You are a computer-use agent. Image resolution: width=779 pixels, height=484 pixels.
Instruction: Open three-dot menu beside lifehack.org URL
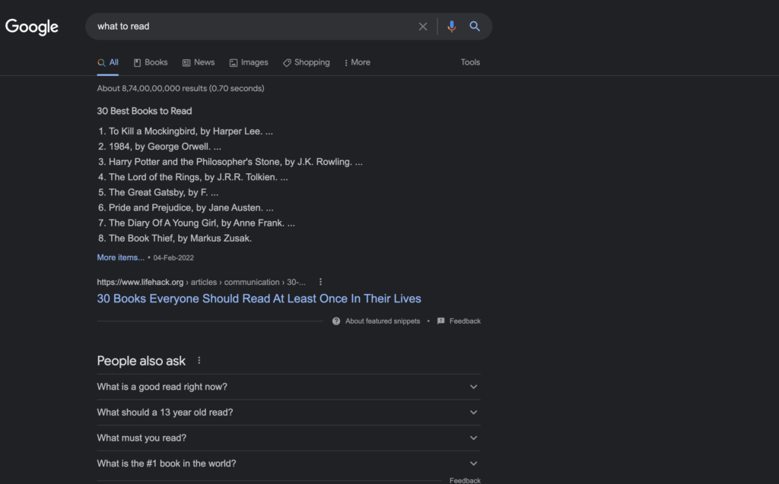(320, 282)
